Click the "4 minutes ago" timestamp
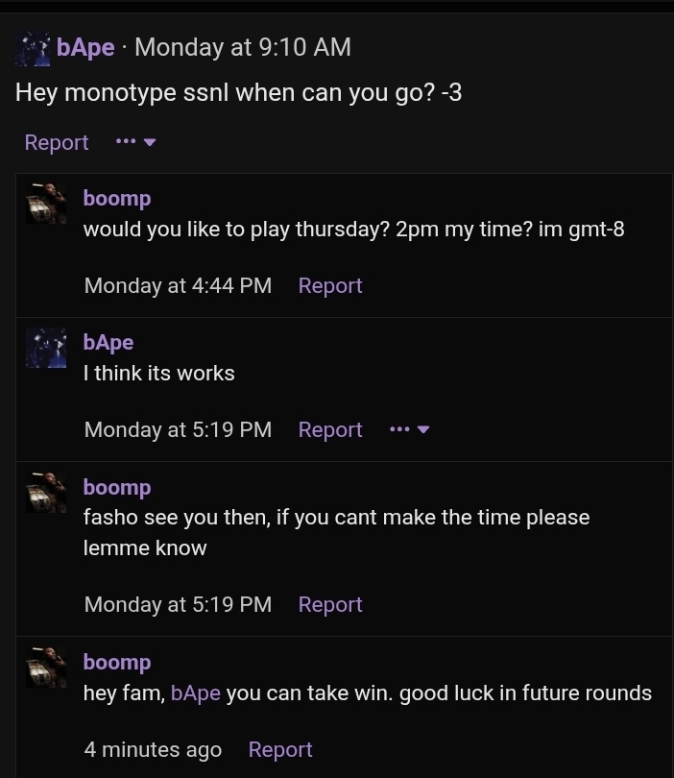This screenshot has height=778, width=674. coord(153,749)
